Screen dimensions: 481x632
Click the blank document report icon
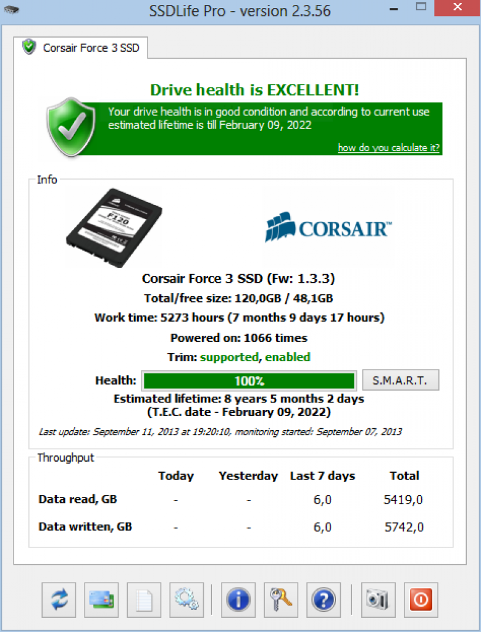coord(144,600)
